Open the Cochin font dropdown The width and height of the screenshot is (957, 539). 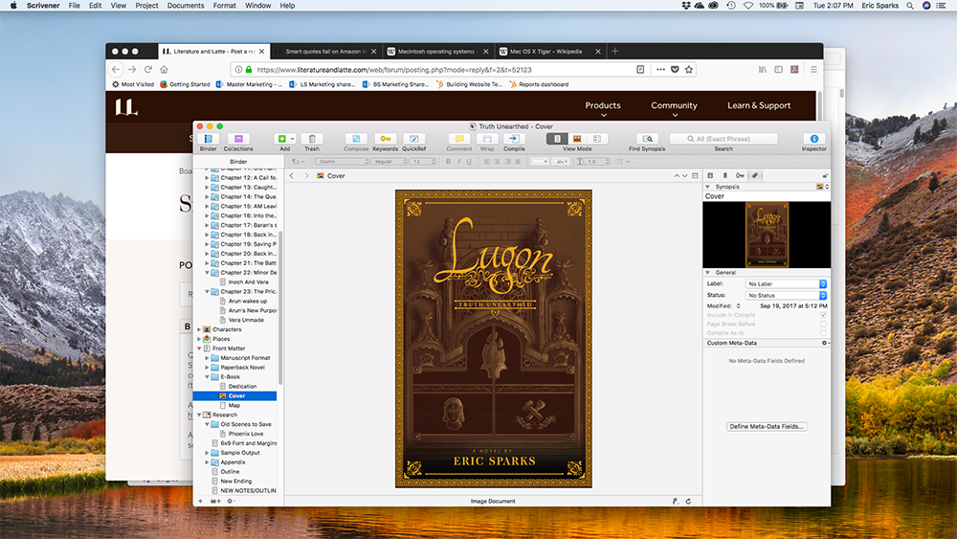342,162
